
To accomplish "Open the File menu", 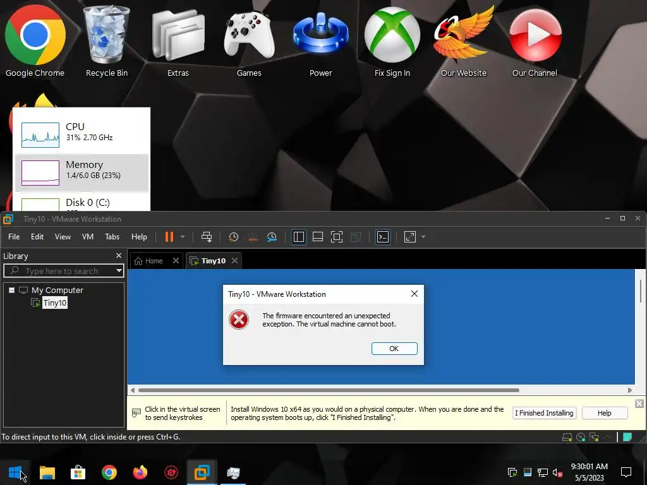I will (x=14, y=237).
